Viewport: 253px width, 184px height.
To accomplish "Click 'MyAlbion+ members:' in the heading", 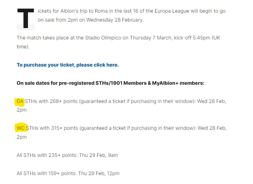I will tap(178, 83).
